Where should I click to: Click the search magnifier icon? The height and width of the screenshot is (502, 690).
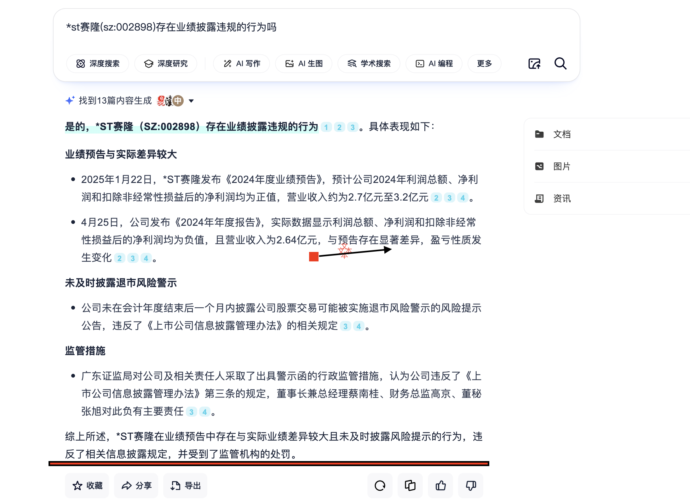pyautogui.click(x=560, y=64)
